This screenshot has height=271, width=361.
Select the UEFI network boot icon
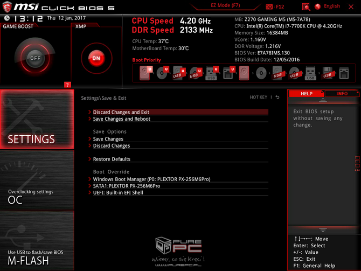coord(228,73)
